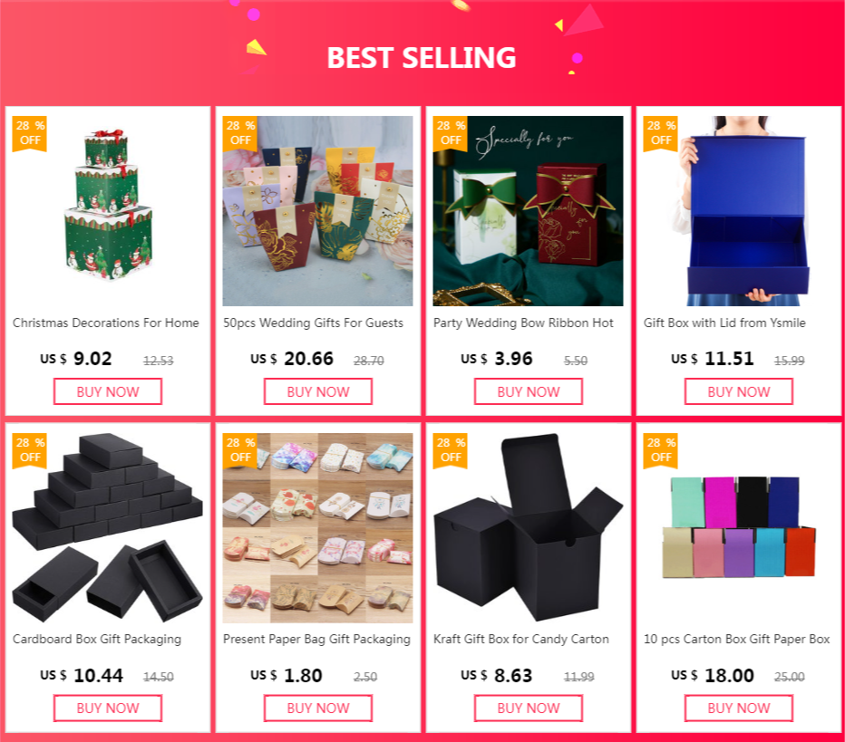Open the Christmas Decorations For Home title link
This screenshot has width=845, height=742.
click(105, 323)
